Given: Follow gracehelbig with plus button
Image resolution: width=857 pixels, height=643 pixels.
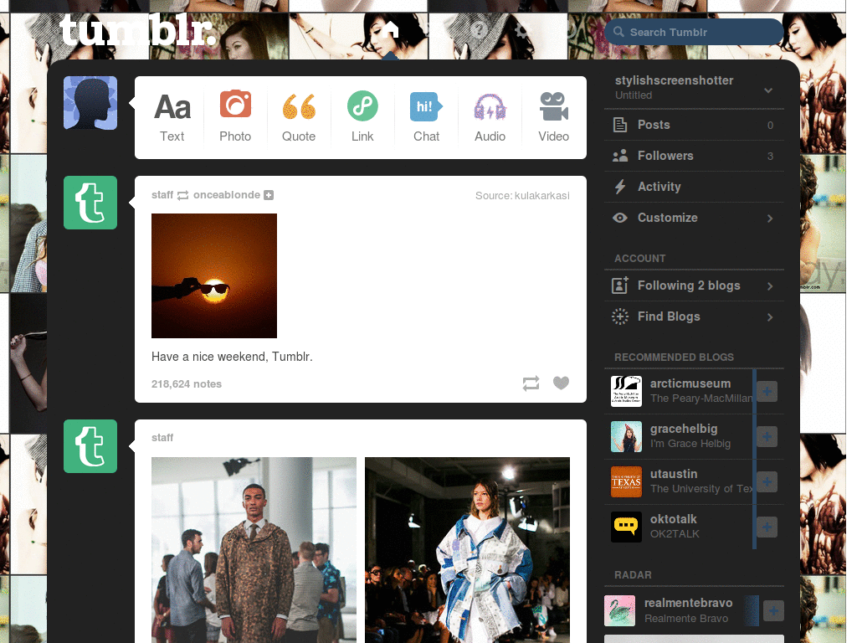Looking at the screenshot, I should tap(767, 437).
